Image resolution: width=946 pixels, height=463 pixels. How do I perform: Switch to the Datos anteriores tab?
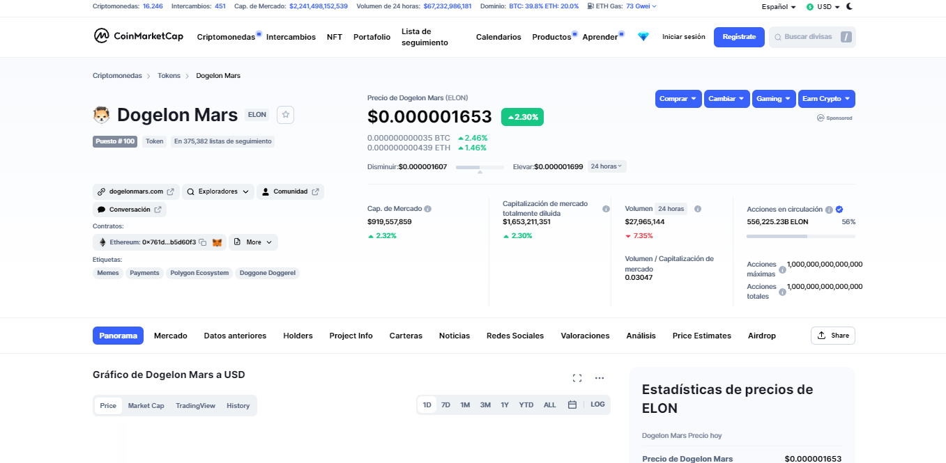click(x=235, y=336)
